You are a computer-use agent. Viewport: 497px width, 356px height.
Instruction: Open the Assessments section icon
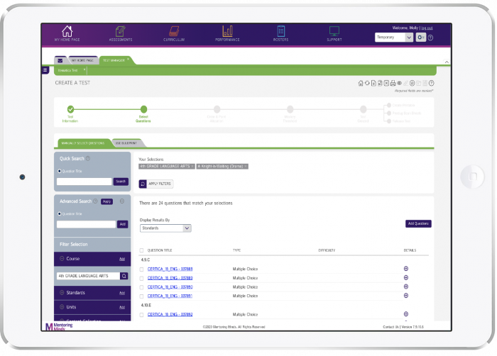pos(120,33)
